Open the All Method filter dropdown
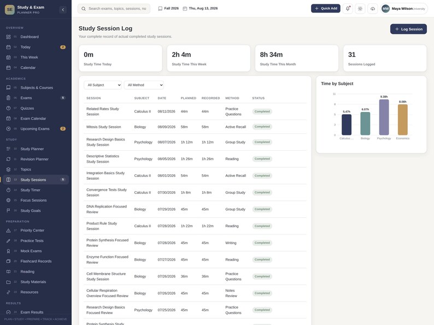This screenshot has width=434, height=325. (144, 85)
